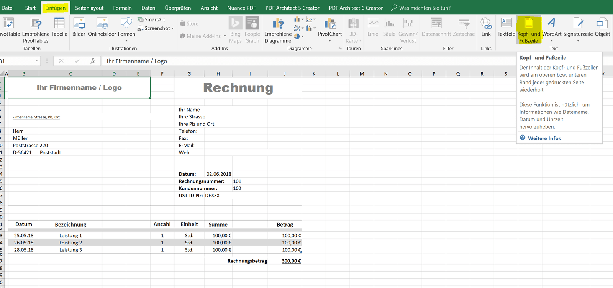Select the date cell 02.06.2018
This screenshot has width=613, height=288.
point(219,174)
